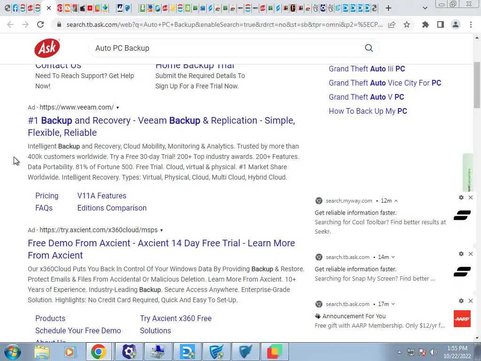Open a new browser tab
The width and height of the screenshot is (481, 361).
pyautogui.click(x=388, y=8)
